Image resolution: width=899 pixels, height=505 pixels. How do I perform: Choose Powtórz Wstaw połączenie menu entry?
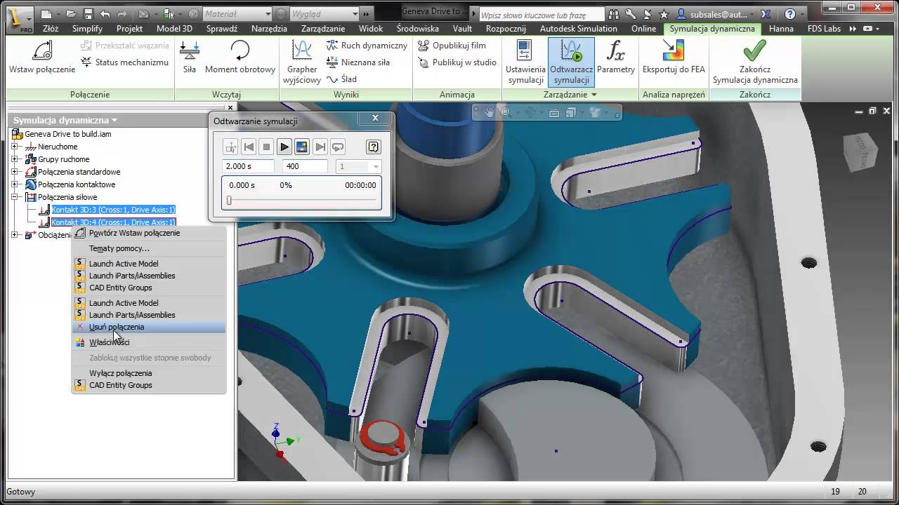click(149, 233)
